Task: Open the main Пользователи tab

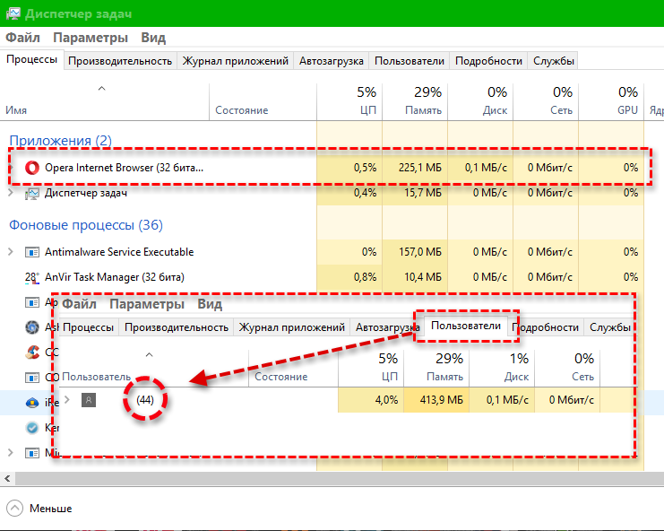Action: pos(410,61)
